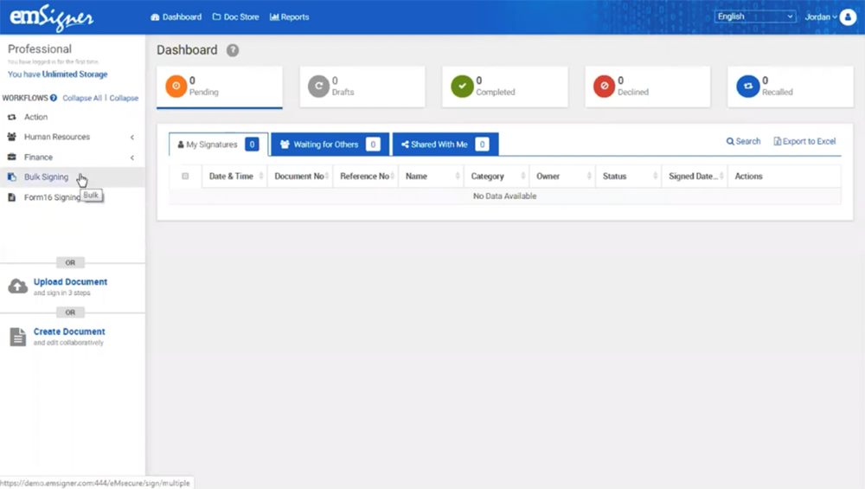Click the blue Recalled status icon

pyautogui.click(x=747, y=87)
